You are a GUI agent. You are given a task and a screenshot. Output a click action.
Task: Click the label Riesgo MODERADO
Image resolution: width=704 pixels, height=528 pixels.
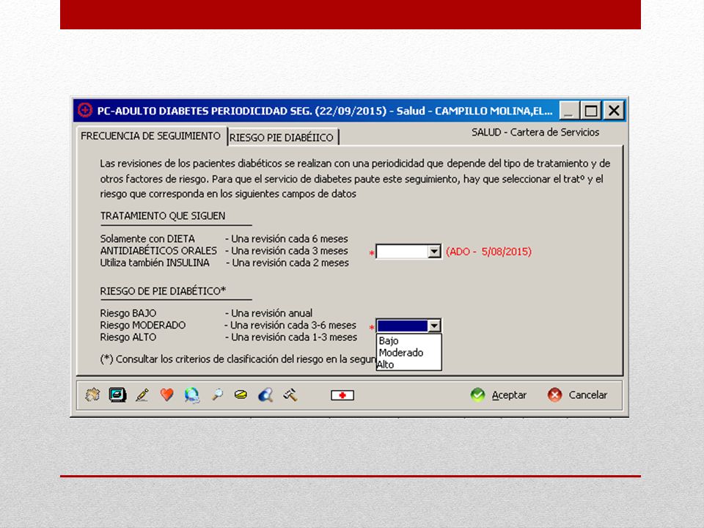click(143, 325)
